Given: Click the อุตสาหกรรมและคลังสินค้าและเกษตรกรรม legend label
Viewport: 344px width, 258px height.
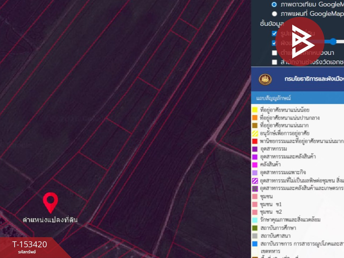Looking at the screenshot, I should pyautogui.click(x=302, y=188).
